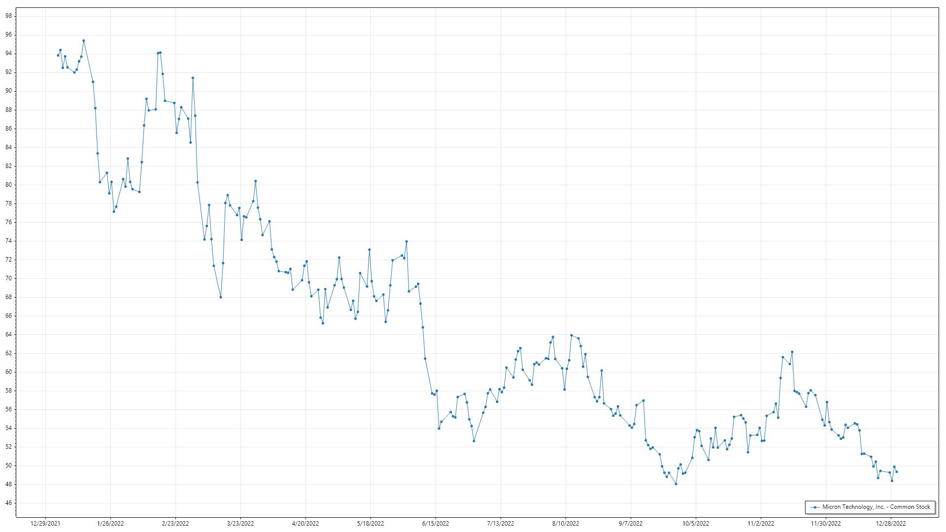Click the Micron Technology legend entry text
The width and height of the screenshot is (946, 532).
tap(876, 507)
